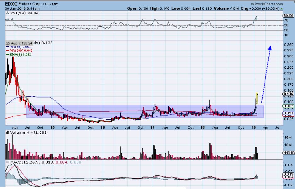Click the 16 year label on time axis
This screenshot has height=189, width=295.
point(103,127)
